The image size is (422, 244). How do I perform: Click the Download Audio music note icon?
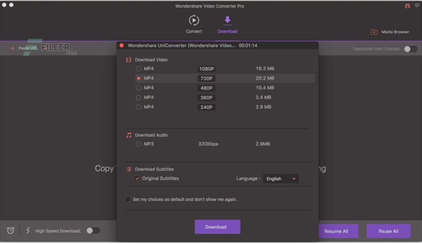click(x=129, y=135)
